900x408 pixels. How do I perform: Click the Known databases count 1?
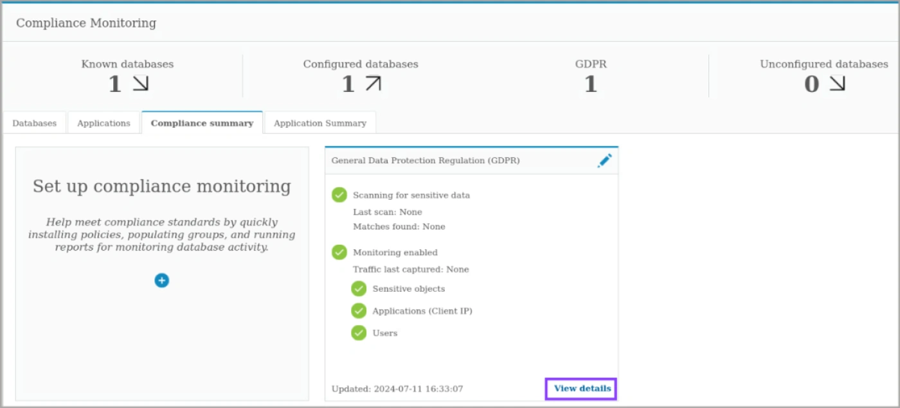coord(115,84)
